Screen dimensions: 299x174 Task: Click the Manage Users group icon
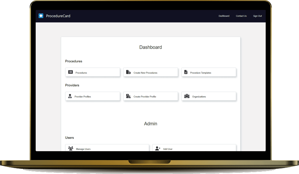click(70, 148)
